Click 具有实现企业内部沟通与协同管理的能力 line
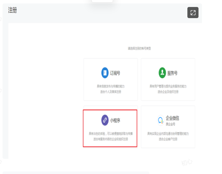222x174 pixels. pyautogui.click(x=168, y=133)
